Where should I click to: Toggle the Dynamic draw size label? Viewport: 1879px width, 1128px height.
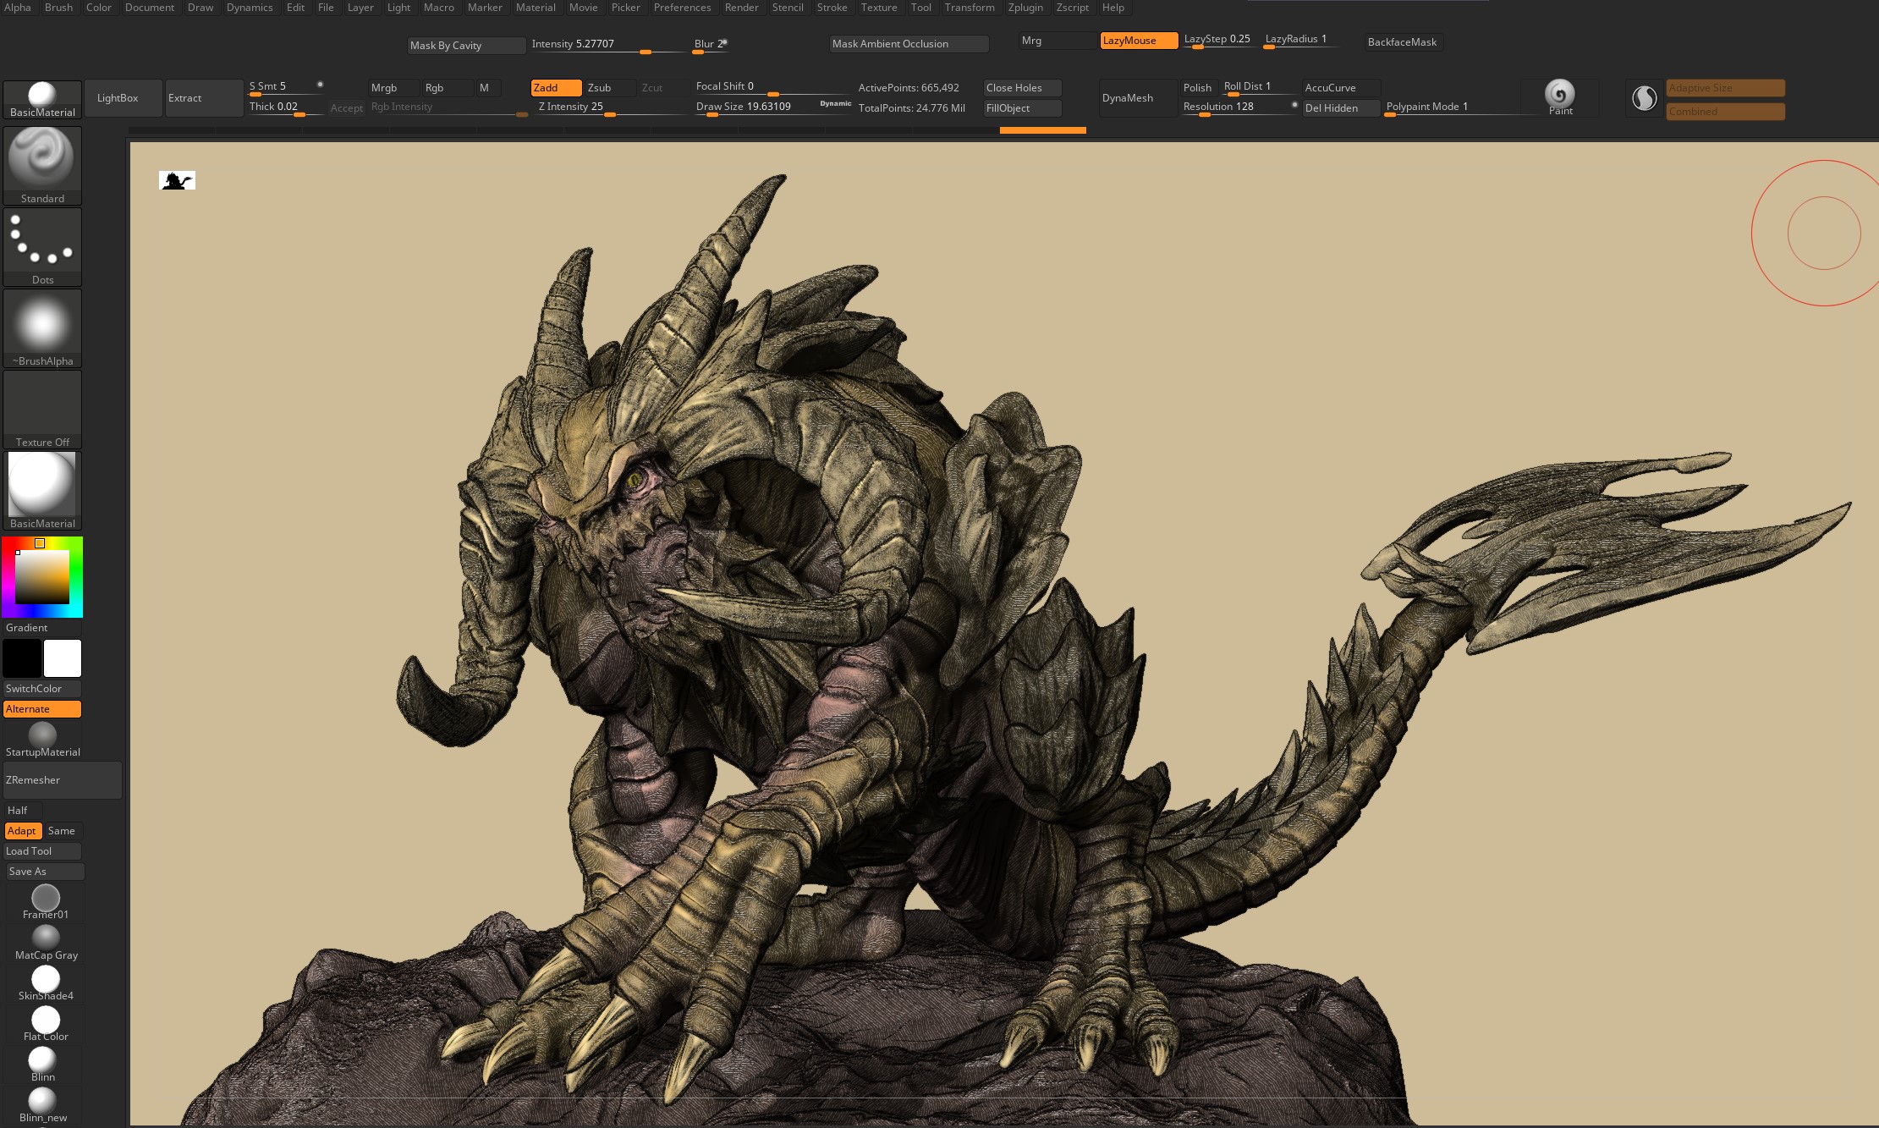click(835, 104)
